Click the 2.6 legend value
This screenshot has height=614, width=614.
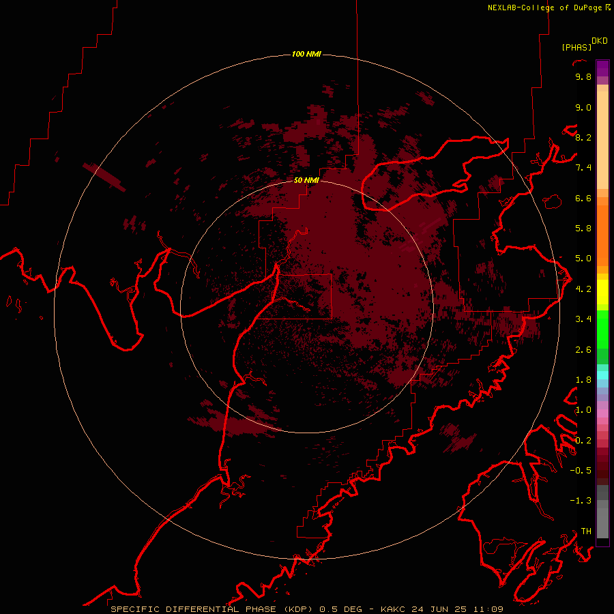(583, 350)
